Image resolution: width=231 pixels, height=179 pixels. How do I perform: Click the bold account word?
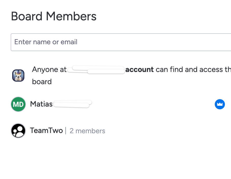140,69
